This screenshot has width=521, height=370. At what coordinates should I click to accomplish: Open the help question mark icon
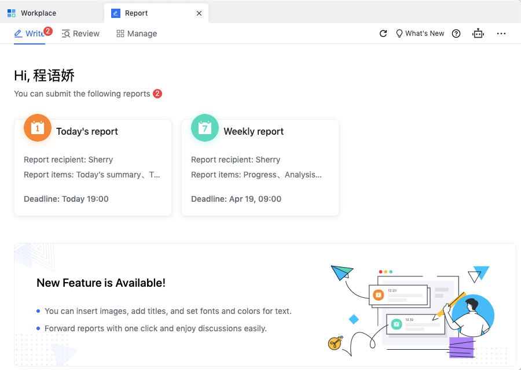coord(456,34)
